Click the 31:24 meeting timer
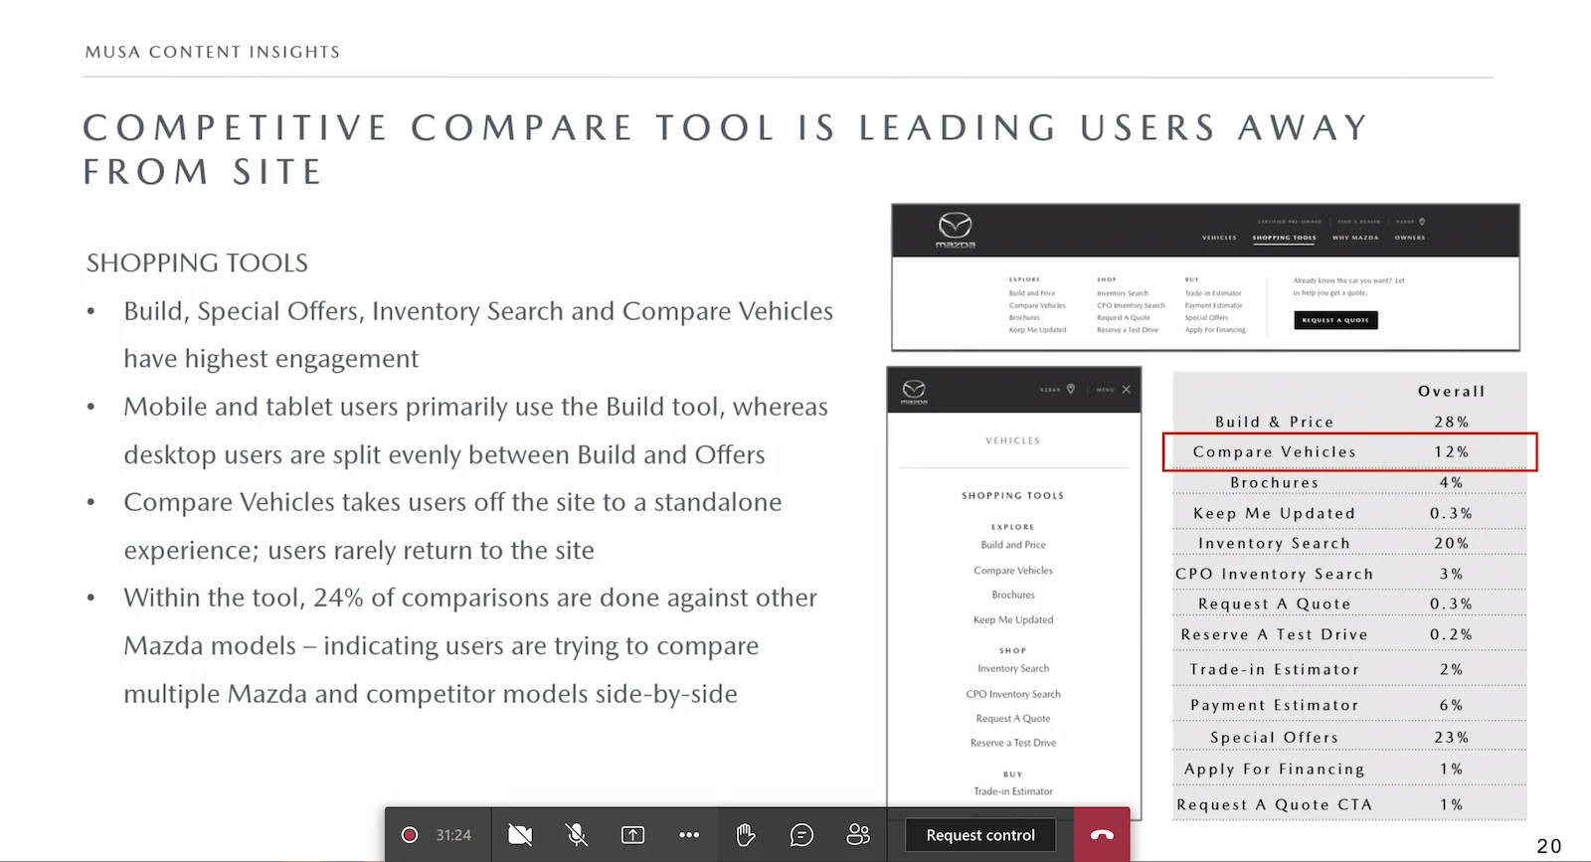The height and width of the screenshot is (862, 1591). pyautogui.click(x=453, y=835)
